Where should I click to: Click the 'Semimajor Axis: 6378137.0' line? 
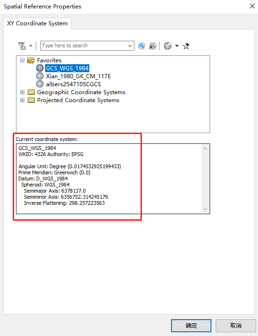(x=55, y=191)
